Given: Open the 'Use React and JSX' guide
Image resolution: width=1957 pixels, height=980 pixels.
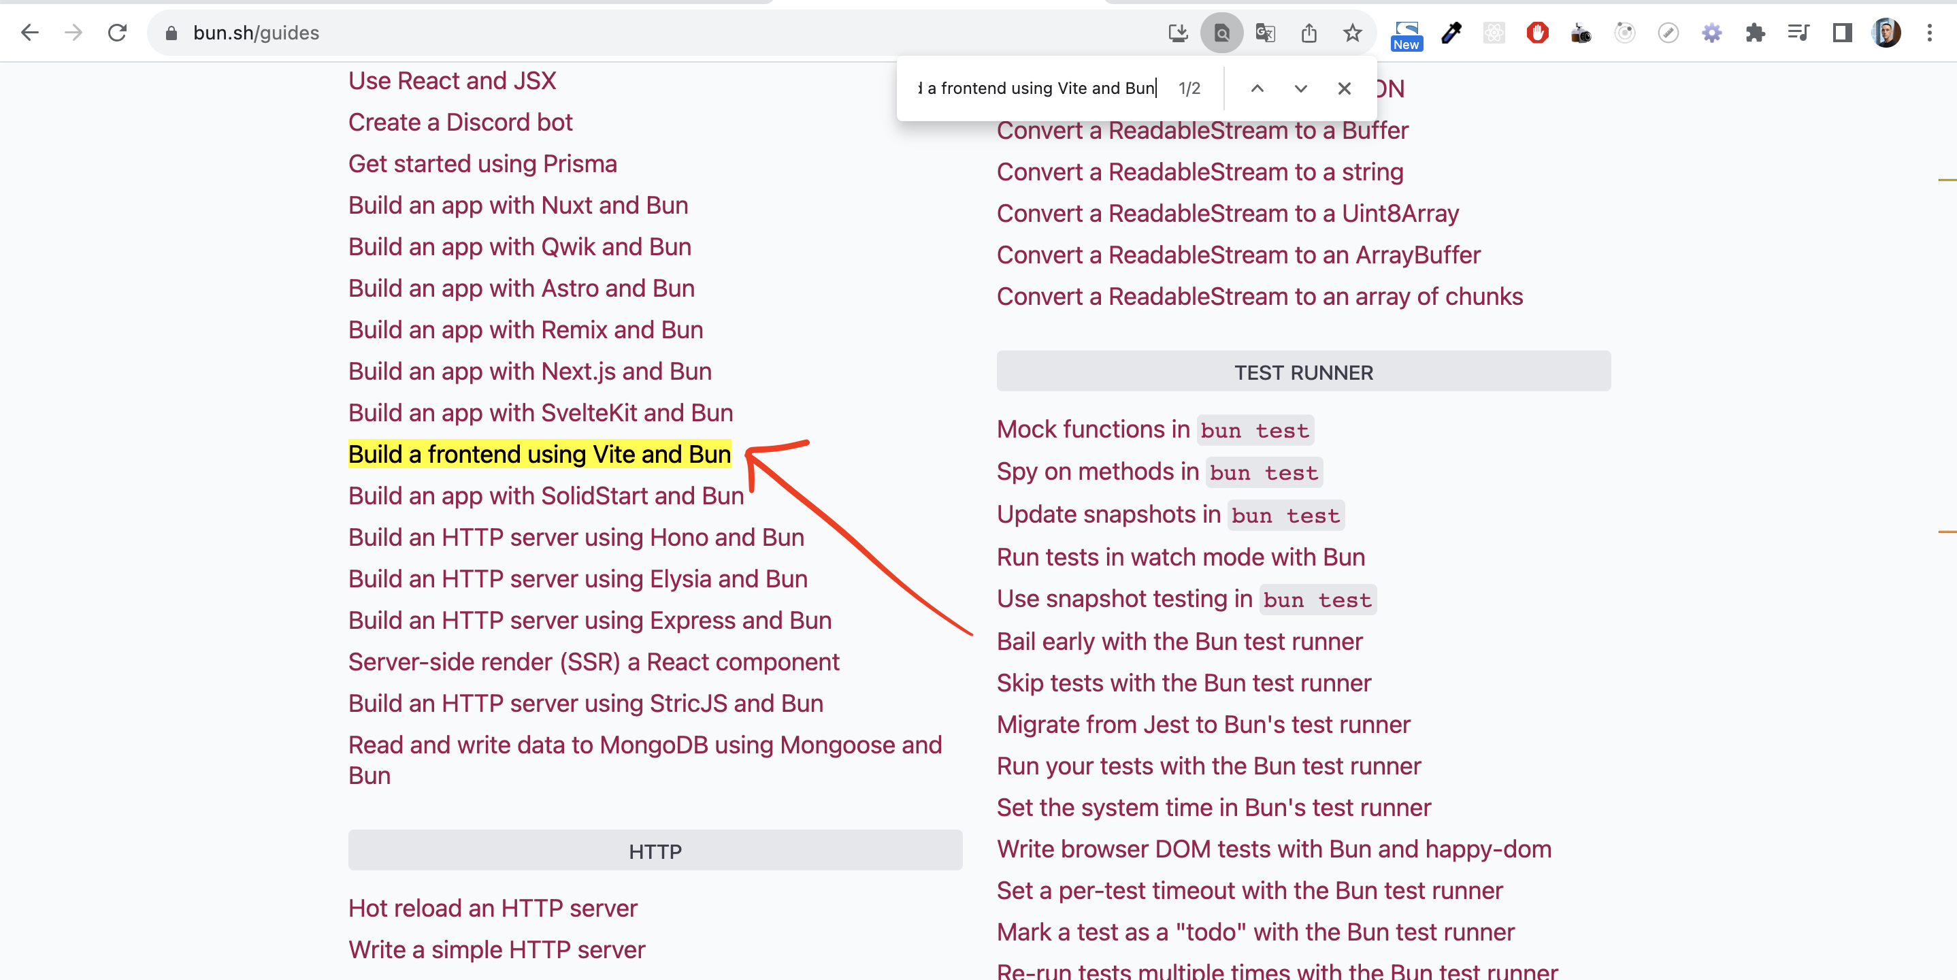Looking at the screenshot, I should pos(452,80).
